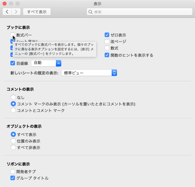The height and width of the screenshot is (187, 195).
Task: Click the forward arrow navigation button
Action: pyautogui.click(x=16, y=12)
